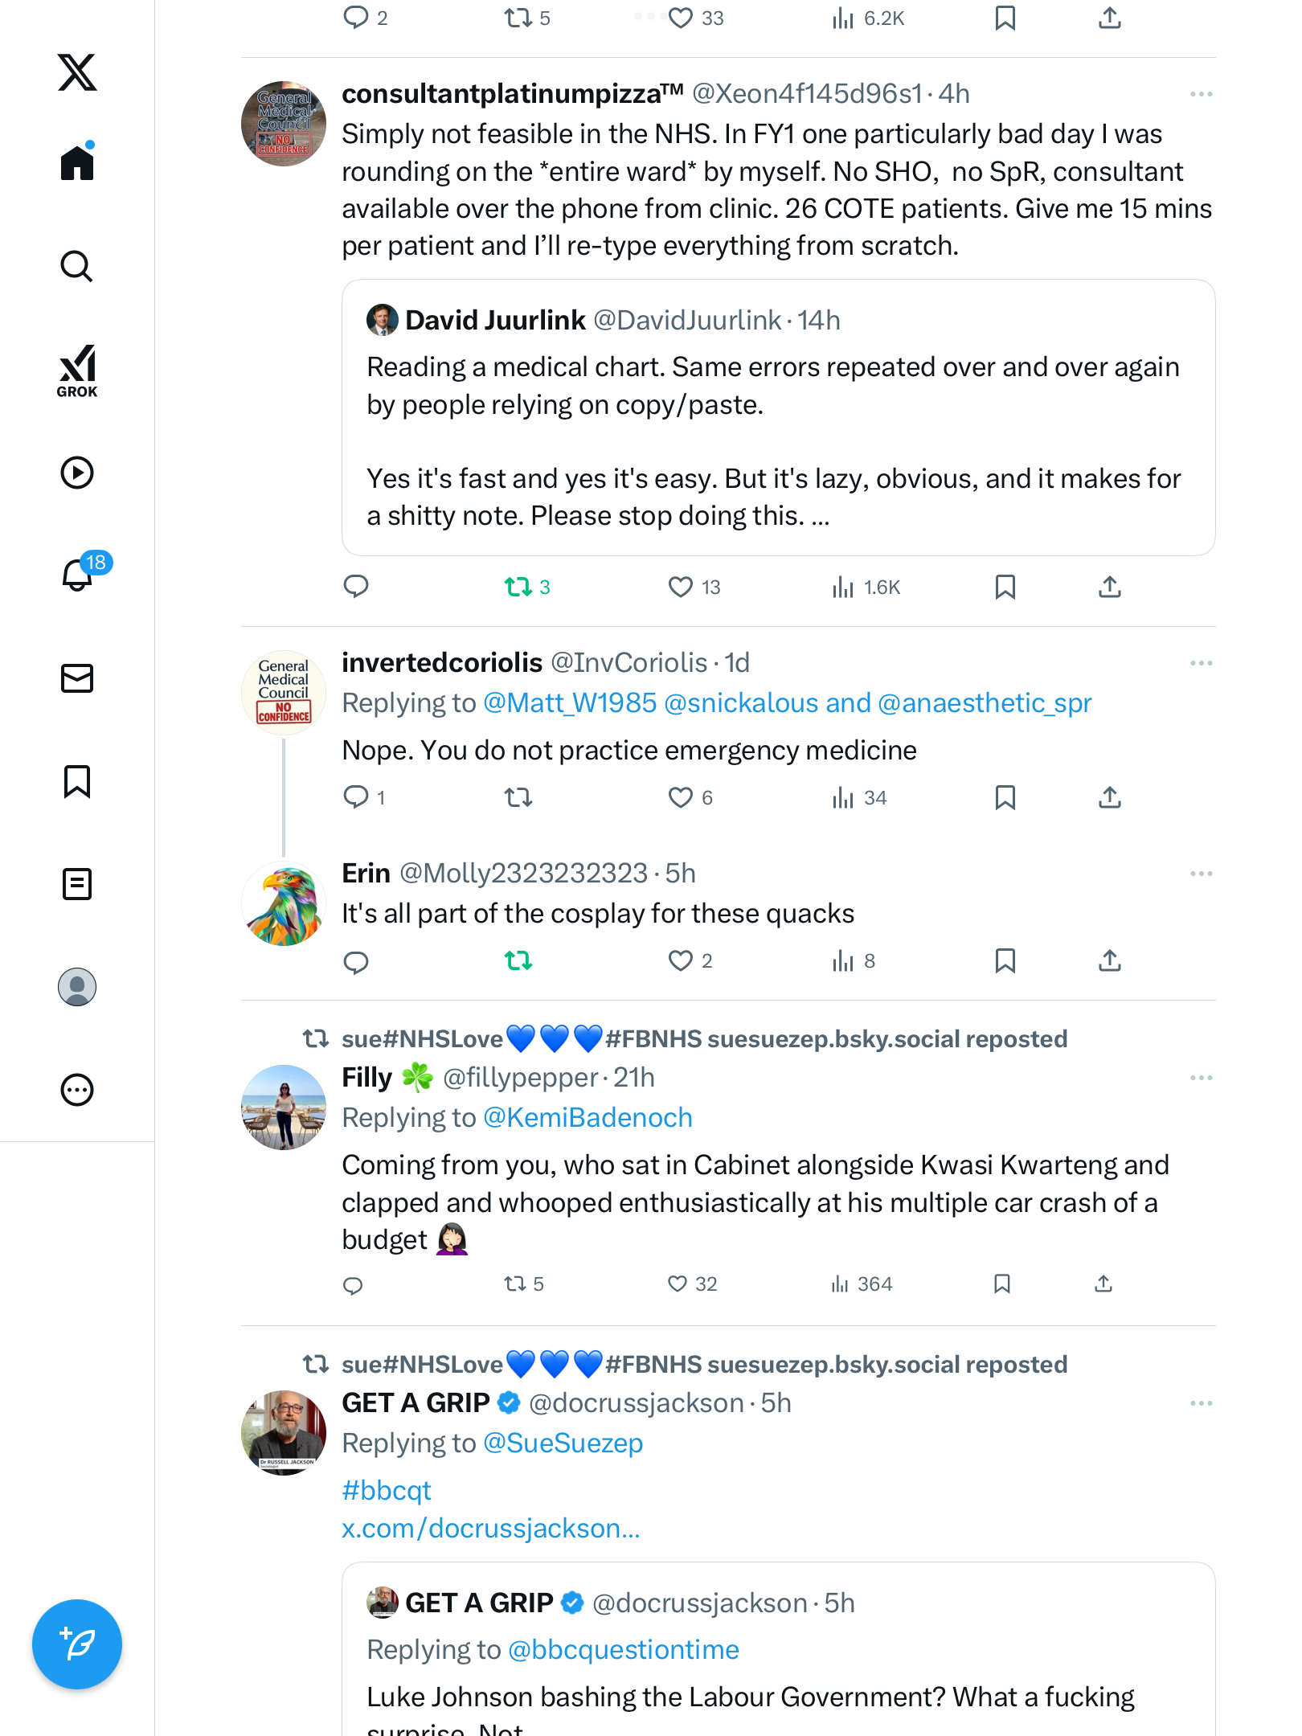Screen dimensions: 1302x1736
Task: Open more options on consultantplatinumpizza post
Action: pyautogui.click(x=1201, y=94)
